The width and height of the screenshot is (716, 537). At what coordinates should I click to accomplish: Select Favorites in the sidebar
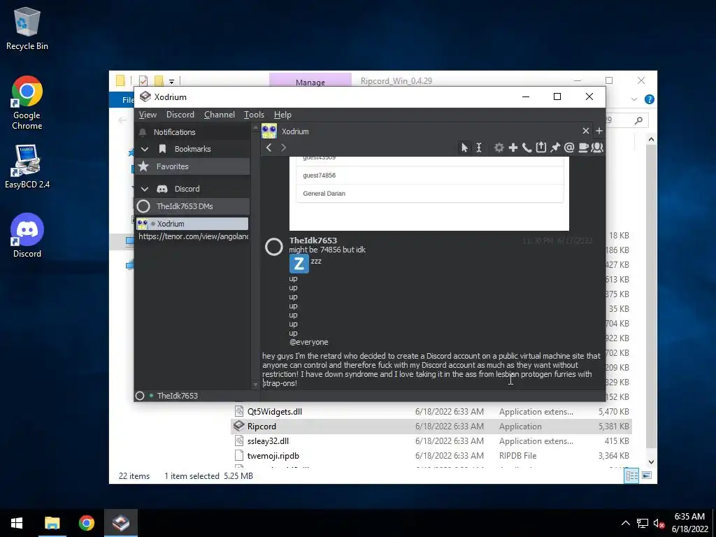pyautogui.click(x=192, y=166)
